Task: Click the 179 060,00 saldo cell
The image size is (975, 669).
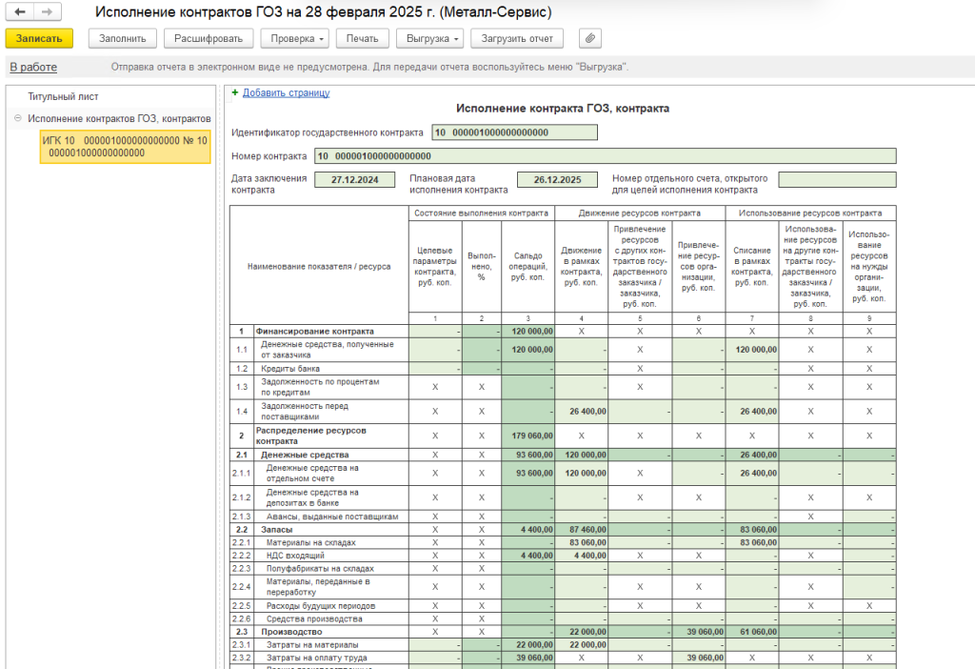Action: point(527,436)
